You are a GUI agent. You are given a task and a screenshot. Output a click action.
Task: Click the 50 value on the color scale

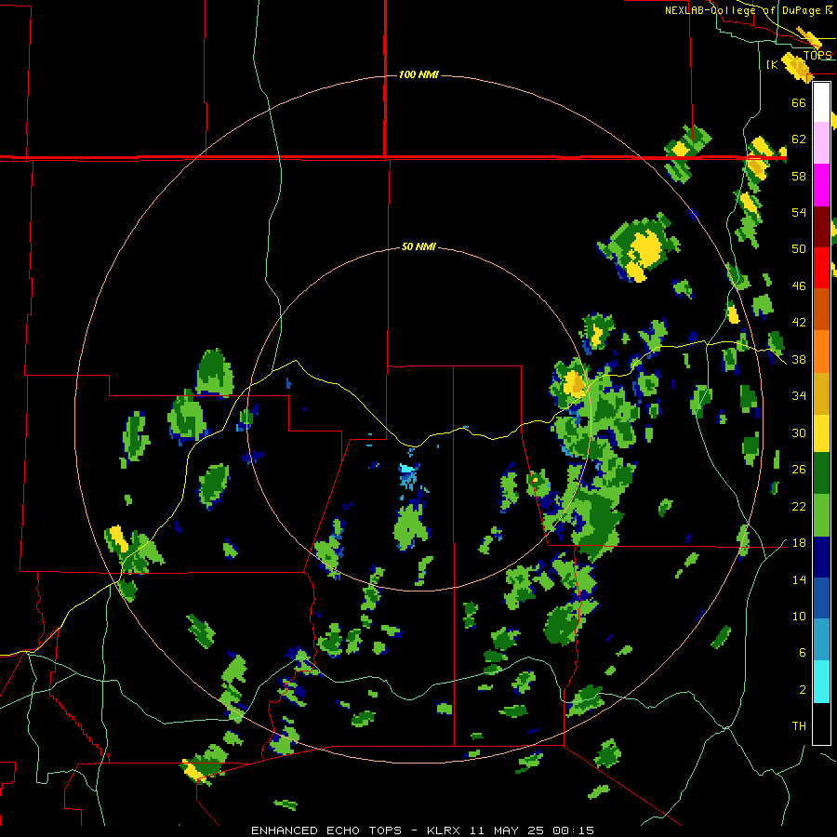(x=799, y=248)
